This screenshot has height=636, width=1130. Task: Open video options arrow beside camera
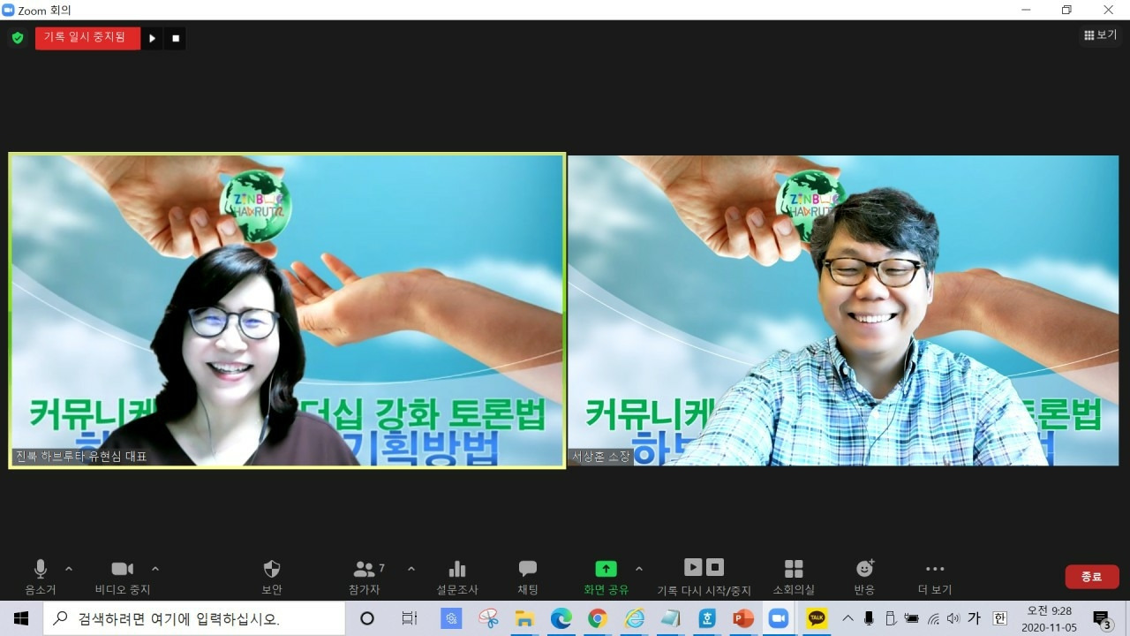[x=155, y=569]
